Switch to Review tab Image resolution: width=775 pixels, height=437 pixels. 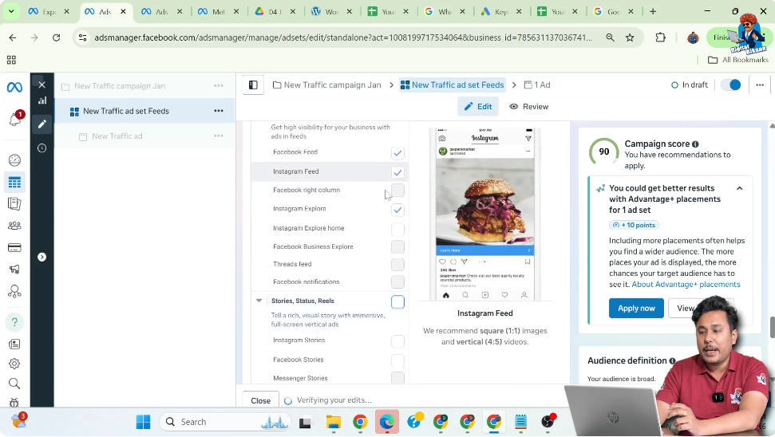[x=529, y=107]
